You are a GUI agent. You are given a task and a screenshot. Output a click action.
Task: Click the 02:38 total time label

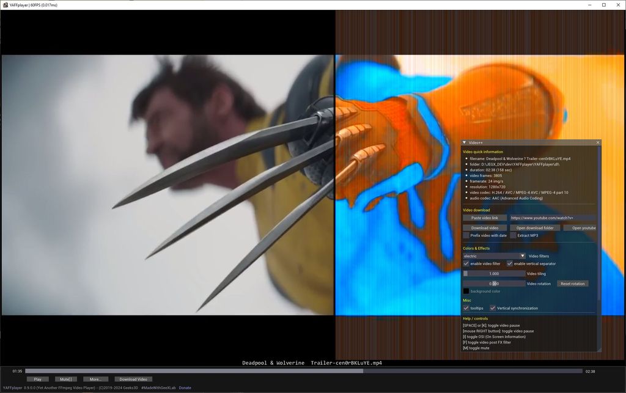click(x=590, y=372)
